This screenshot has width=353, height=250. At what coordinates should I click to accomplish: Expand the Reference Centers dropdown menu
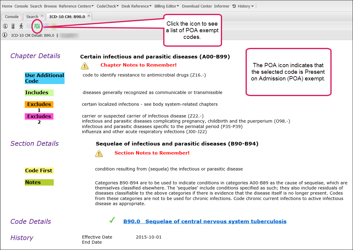tap(76, 6)
